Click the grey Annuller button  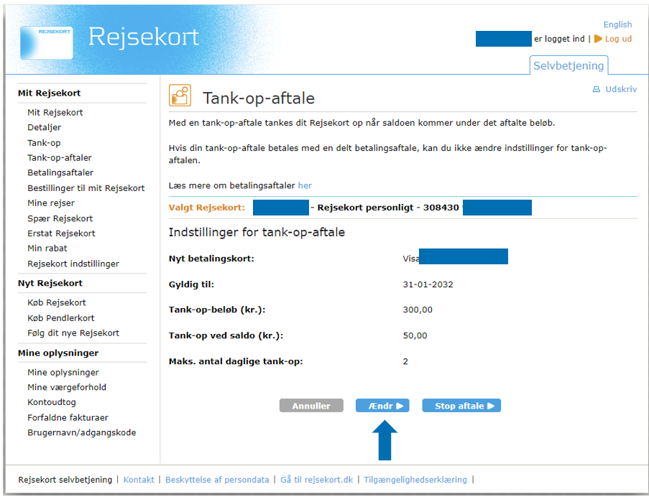tap(311, 406)
